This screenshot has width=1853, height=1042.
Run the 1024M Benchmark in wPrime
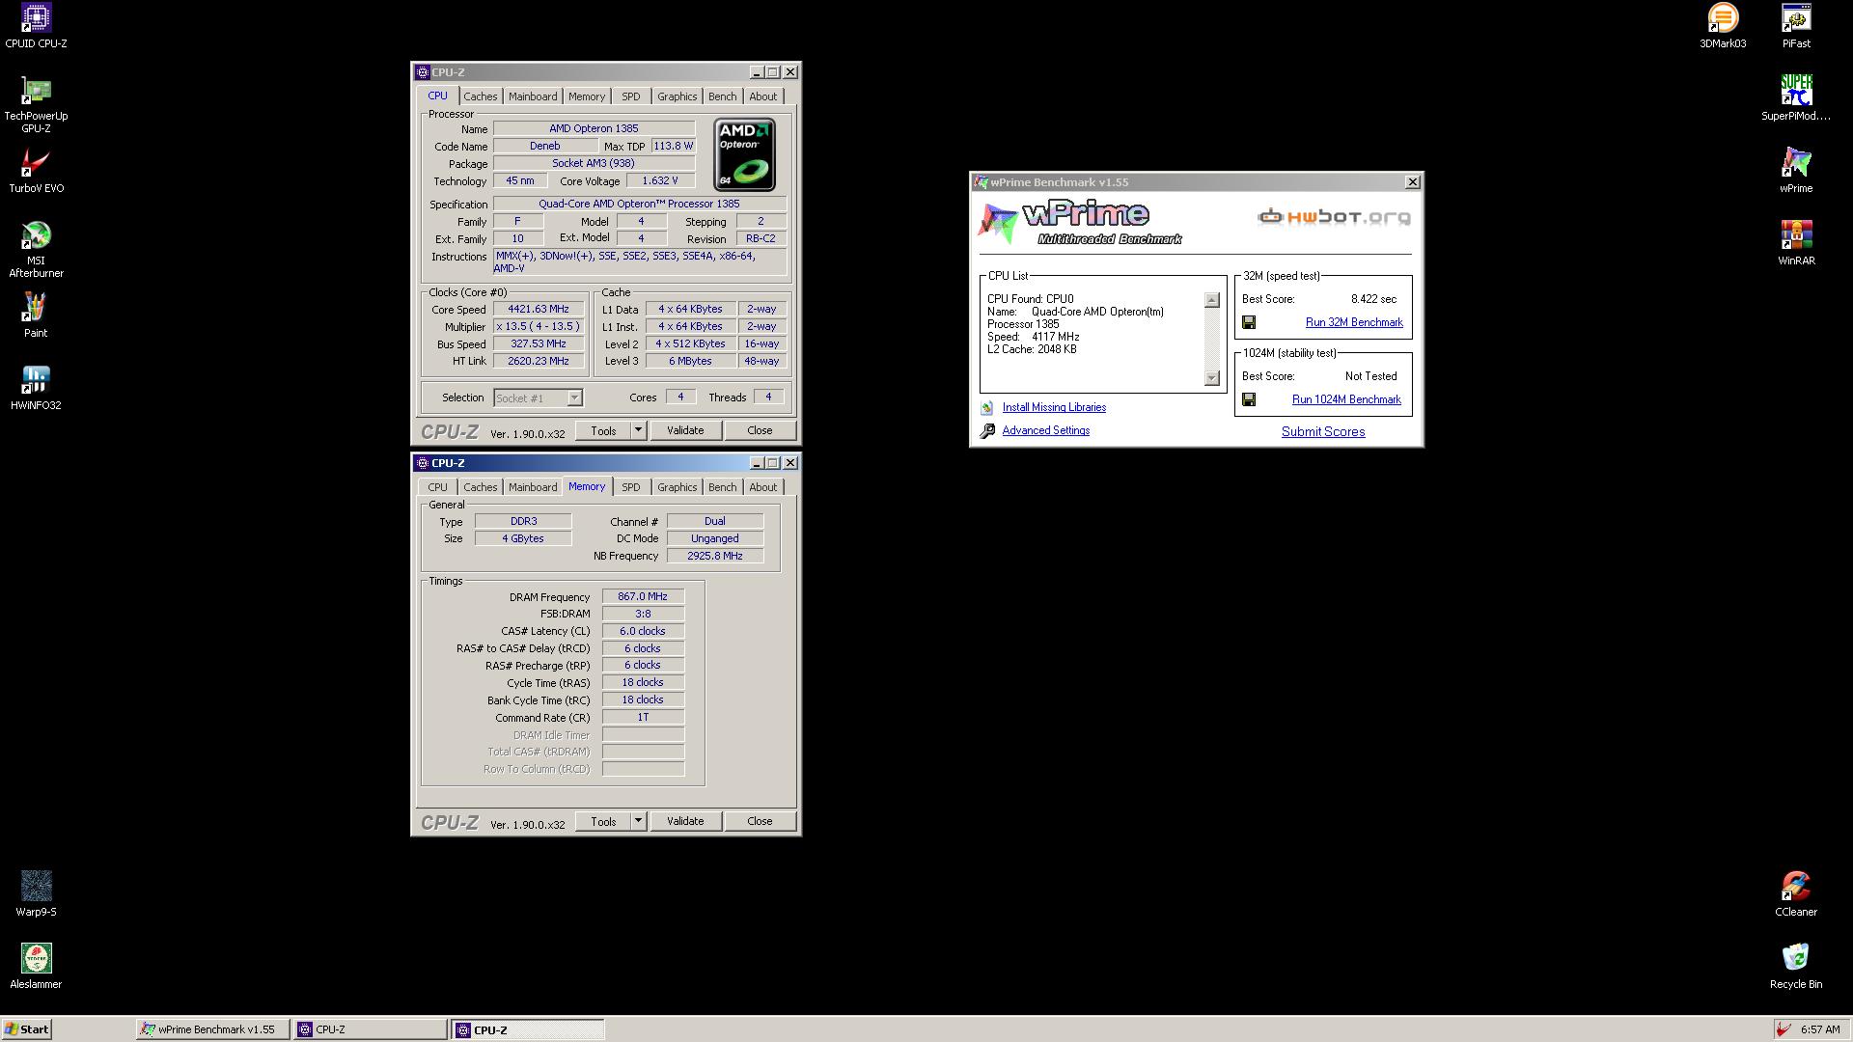click(x=1346, y=399)
